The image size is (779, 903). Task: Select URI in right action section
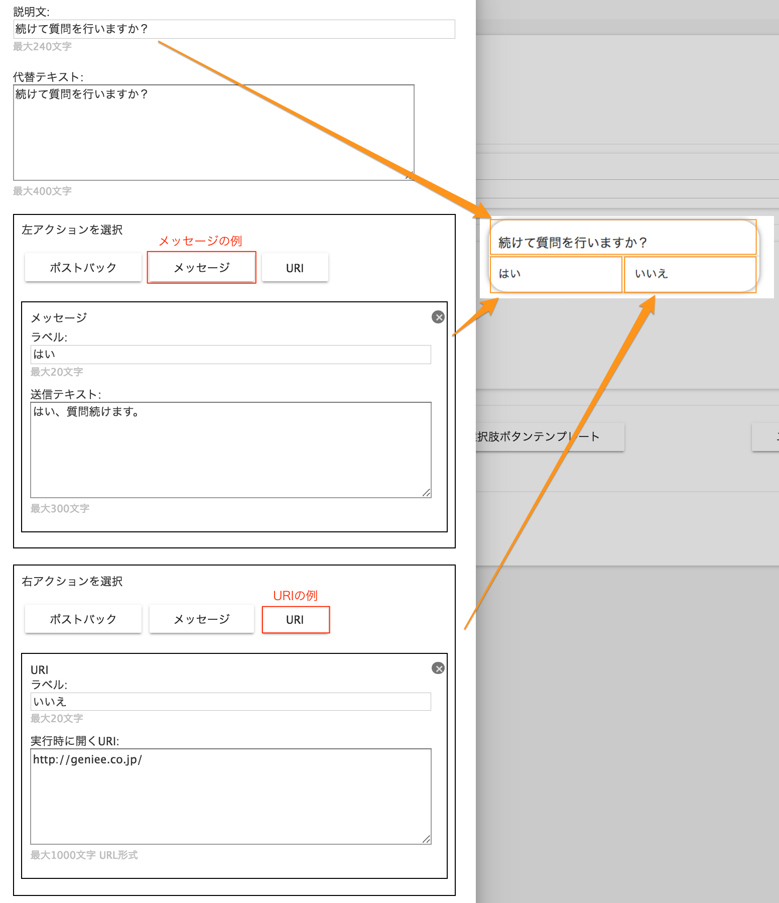coord(295,619)
